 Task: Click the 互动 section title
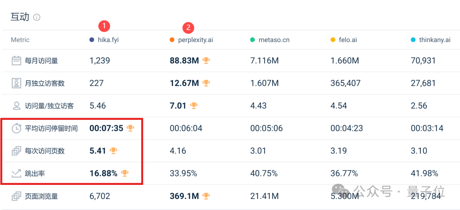pyautogui.click(x=20, y=17)
